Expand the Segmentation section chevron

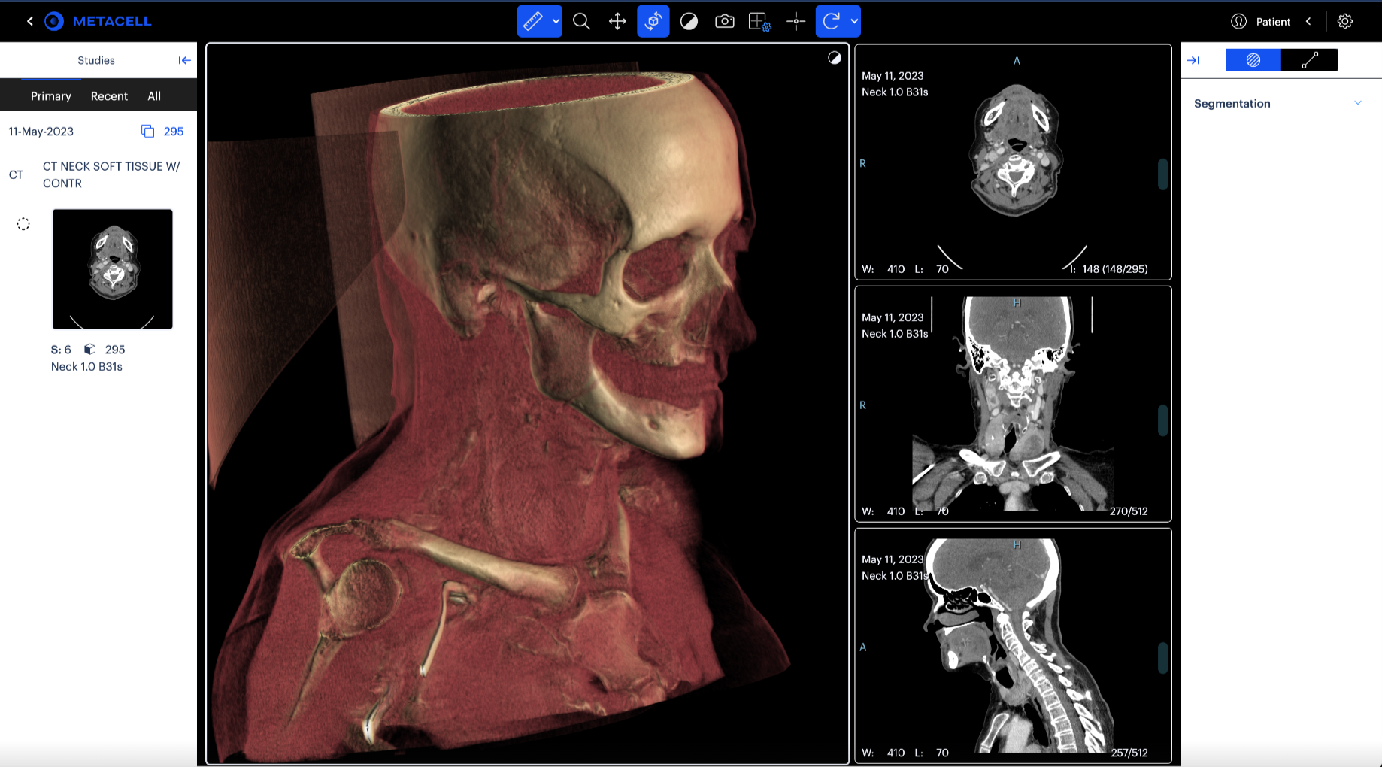click(1358, 103)
